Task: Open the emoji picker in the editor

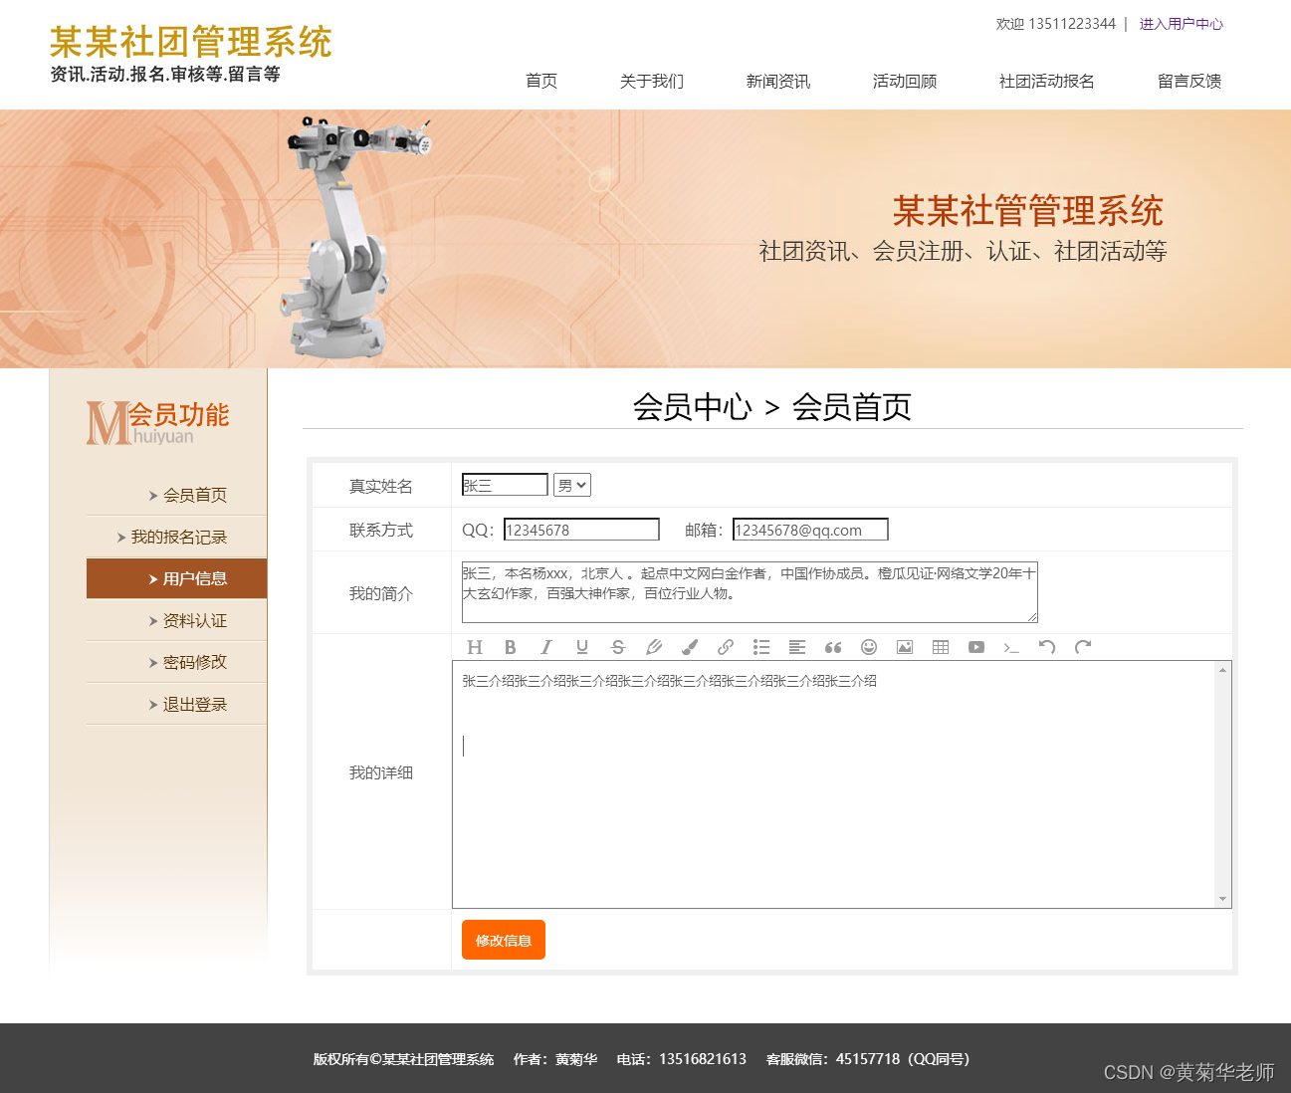Action: [869, 647]
